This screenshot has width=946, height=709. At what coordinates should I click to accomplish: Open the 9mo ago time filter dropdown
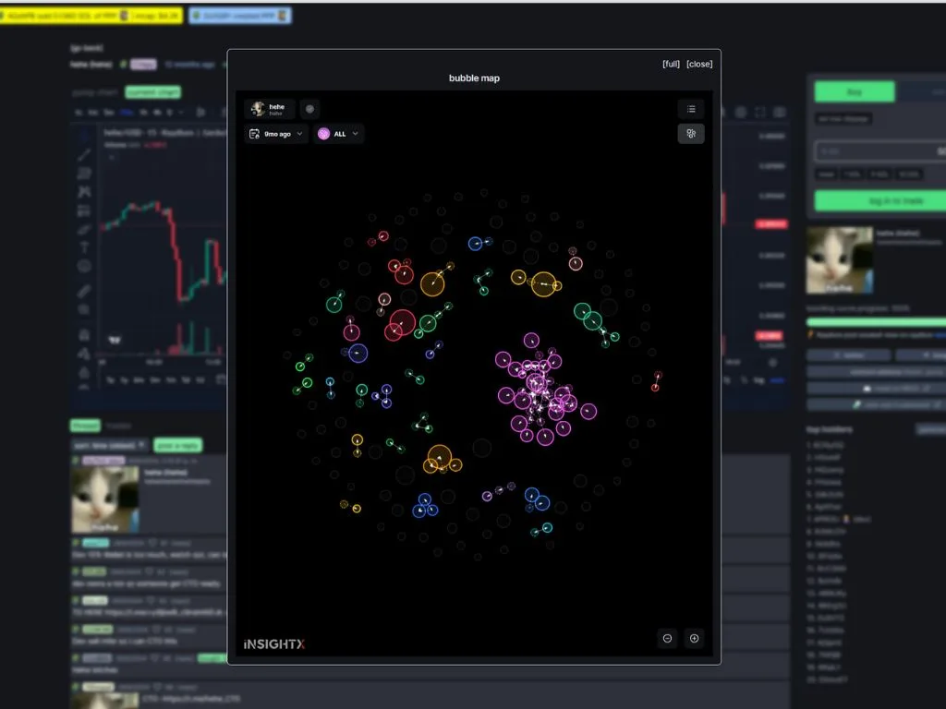coord(275,133)
